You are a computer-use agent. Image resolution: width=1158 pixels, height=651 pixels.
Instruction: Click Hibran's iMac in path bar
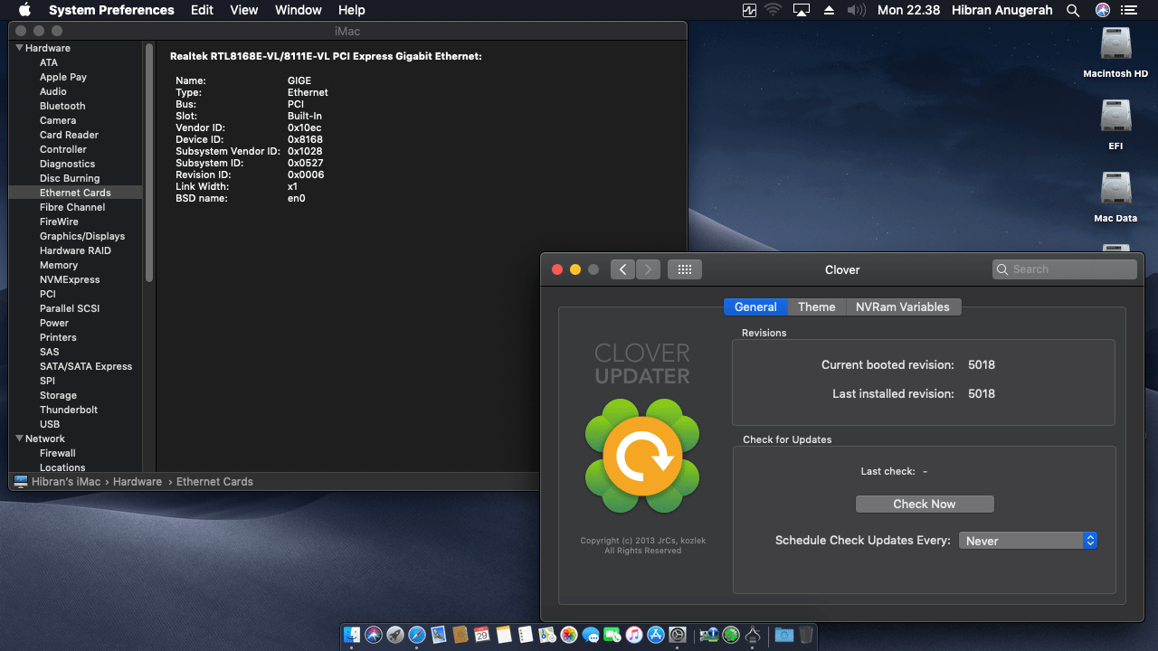pyautogui.click(x=64, y=482)
